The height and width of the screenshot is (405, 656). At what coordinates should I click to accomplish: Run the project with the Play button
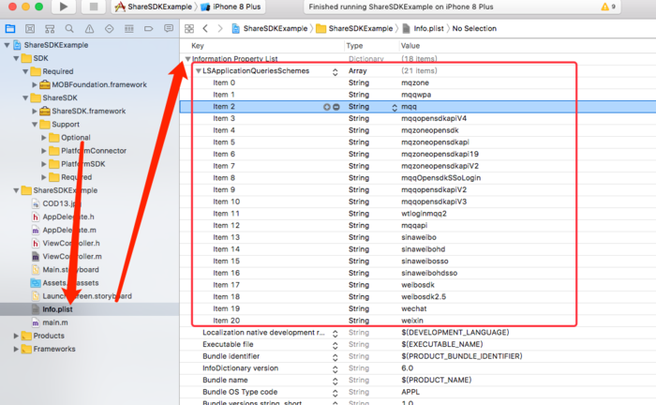pyautogui.click(x=64, y=7)
